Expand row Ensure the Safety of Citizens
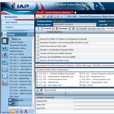This screenshot has width=114, height=114. click(x=37, y=39)
